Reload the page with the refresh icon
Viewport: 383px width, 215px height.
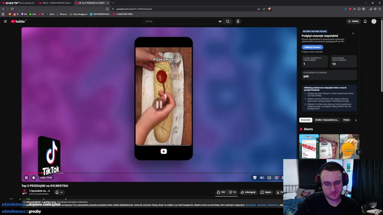coord(12,9)
